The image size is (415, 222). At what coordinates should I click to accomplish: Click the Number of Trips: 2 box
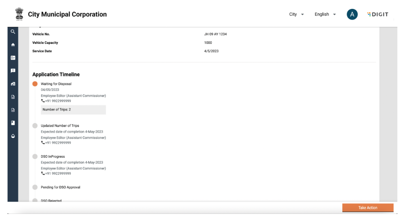click(73, 110)
